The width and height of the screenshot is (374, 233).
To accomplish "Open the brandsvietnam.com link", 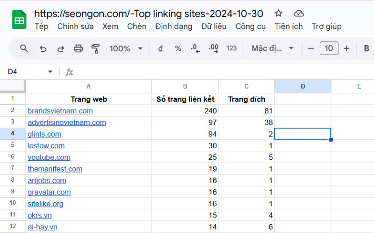I will point(60,111).
